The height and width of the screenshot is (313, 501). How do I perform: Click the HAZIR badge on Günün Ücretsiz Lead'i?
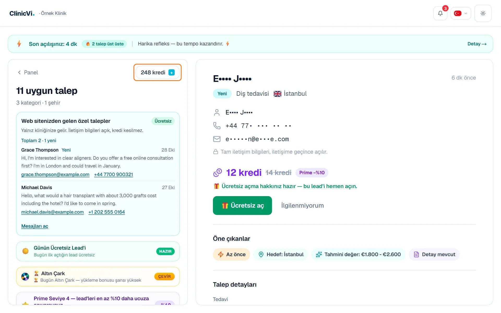point(165,251)
